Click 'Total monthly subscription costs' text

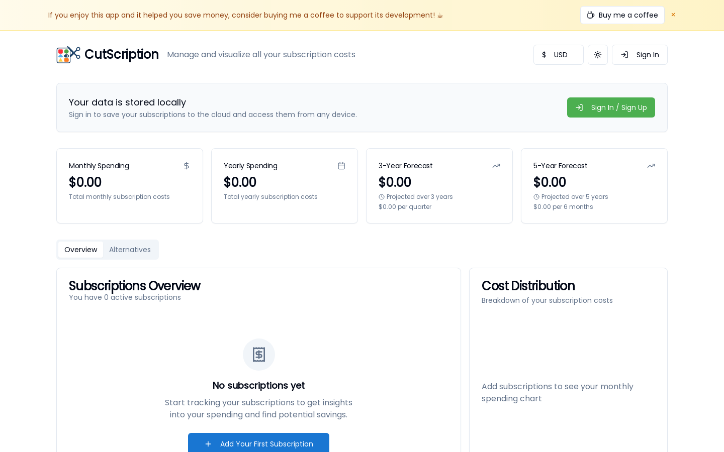coord(119,197)
